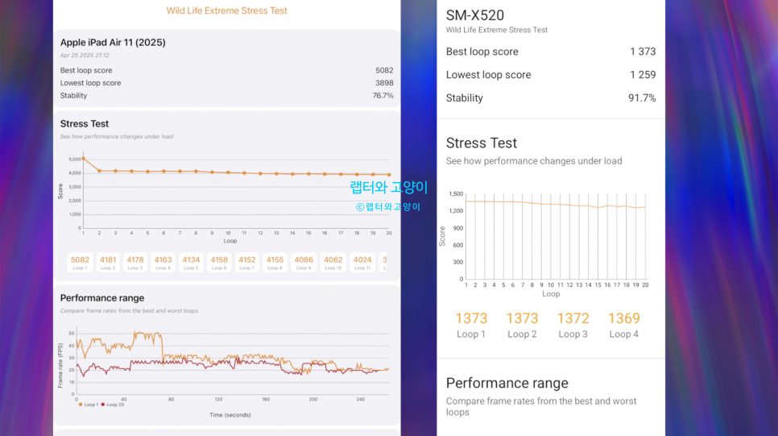Select the 4155 Loop 8 score card
778x436 pixels.
(x=275, y=263)
